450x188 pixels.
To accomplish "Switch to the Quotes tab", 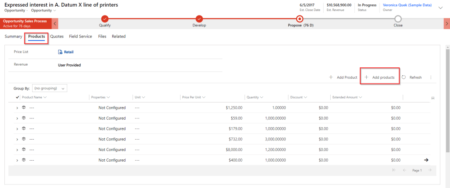I will [57, 37].
